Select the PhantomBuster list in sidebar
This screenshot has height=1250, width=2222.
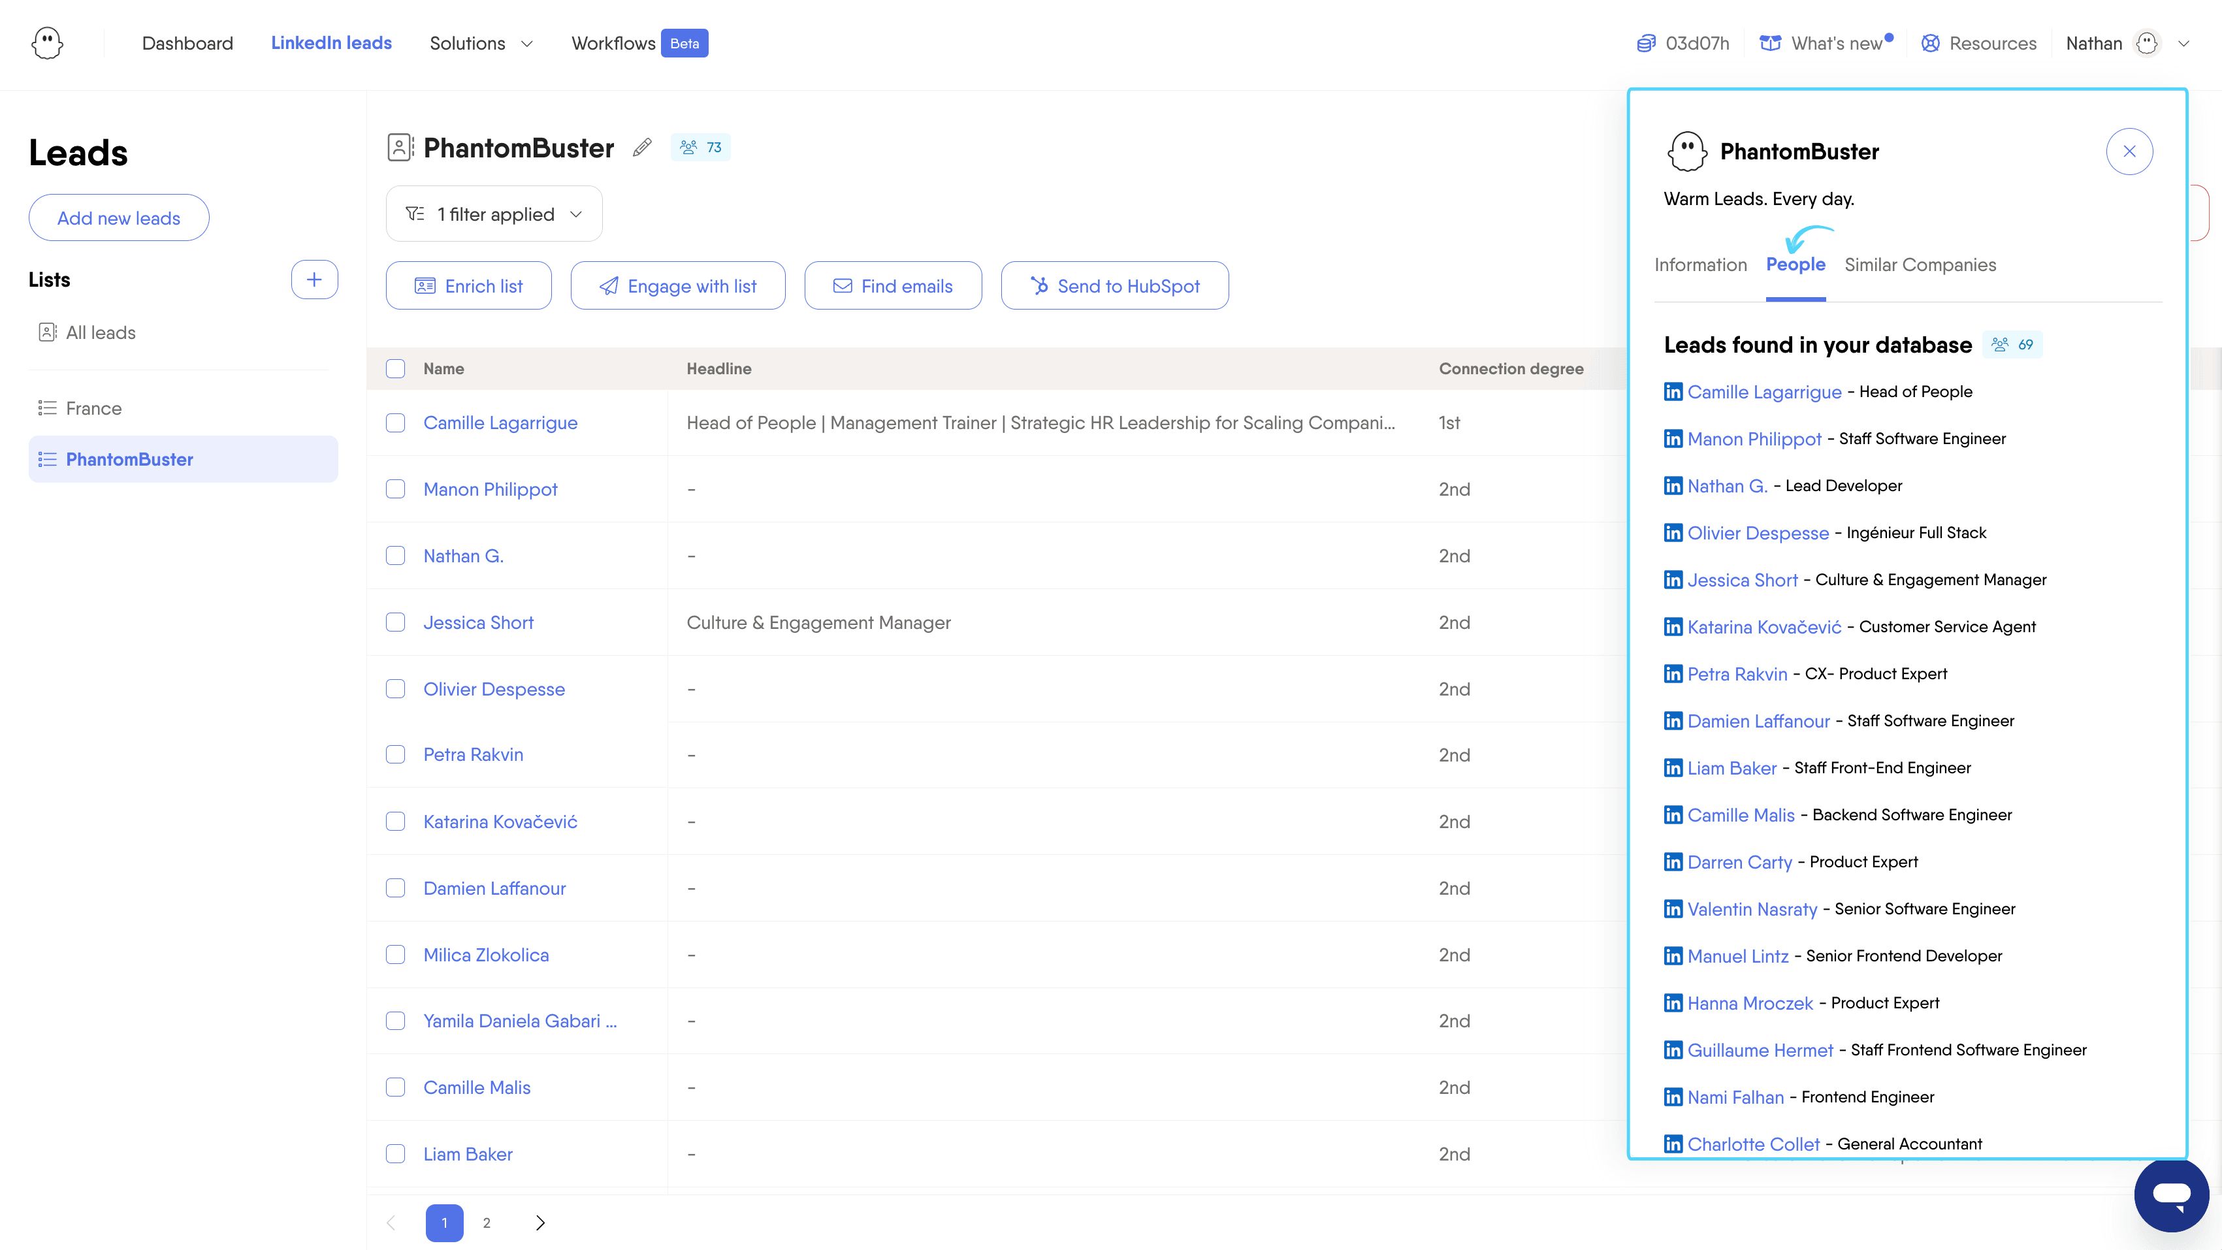183,459
